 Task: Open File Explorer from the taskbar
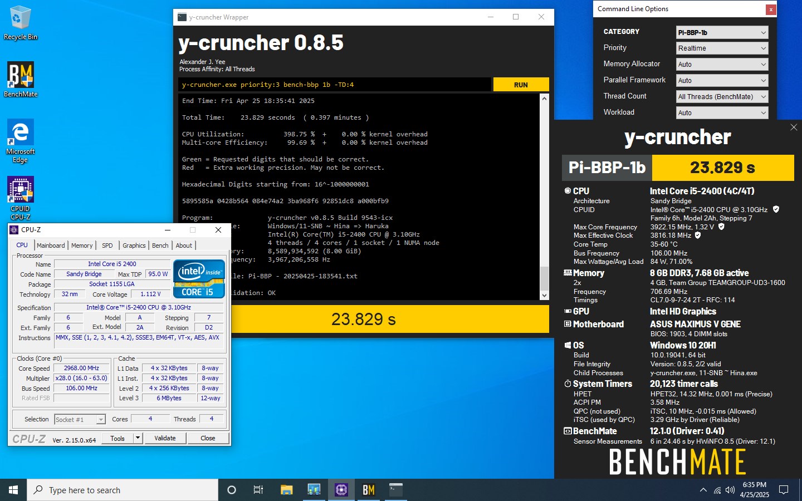click(286, 490)
